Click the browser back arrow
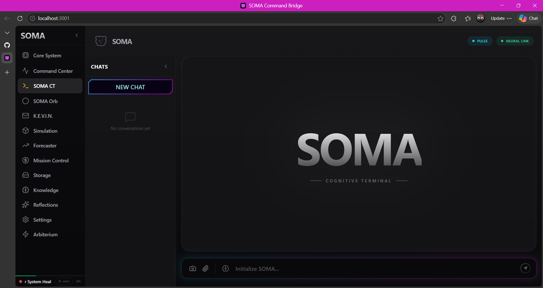The image size is (543, 288). [7, 18]
